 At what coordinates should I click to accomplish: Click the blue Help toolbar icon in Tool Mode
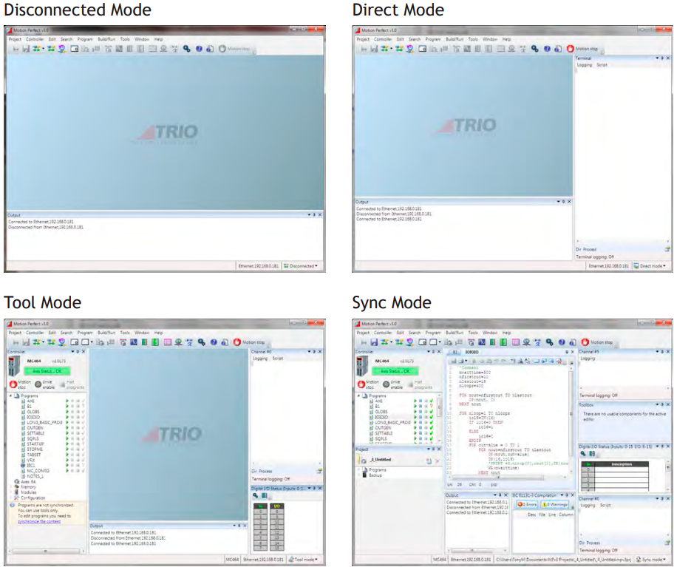point(214,342)
